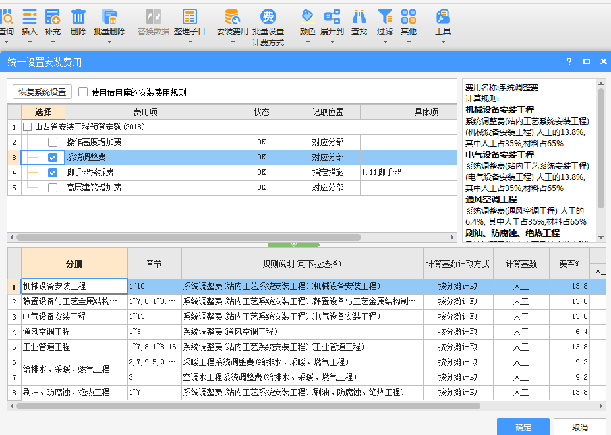The width and height of the screenshot is (611, 435).
Task: Click the lower rules table horizontal scrollbar
Action: pyautogui.click(x=248, y=406)
